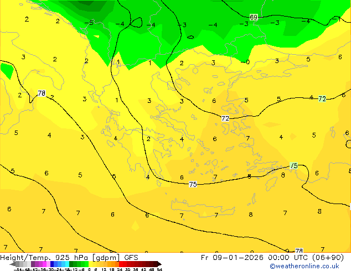Viewport: 351px width, 271px height.
Task: Click the bright red swatch in the legend
Action: (x=121, y=264)
